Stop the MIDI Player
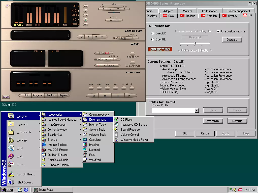Image resolution: width=258 pixels, height=193 pixels. coord(88,37)
